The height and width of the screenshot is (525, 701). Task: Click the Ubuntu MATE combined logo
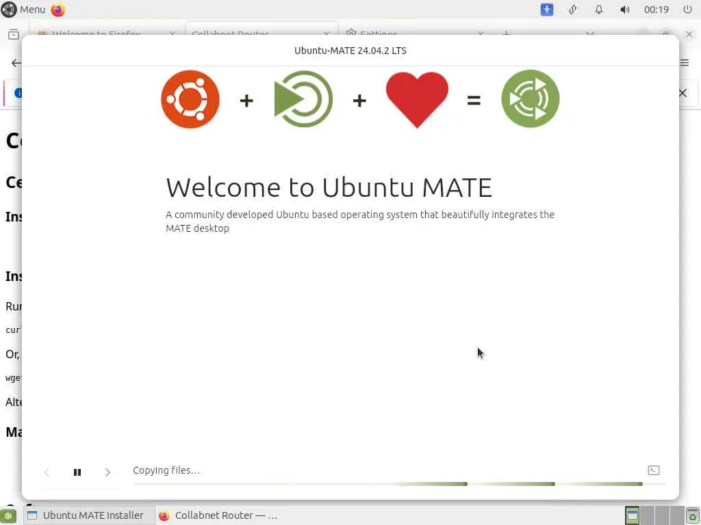531,98
